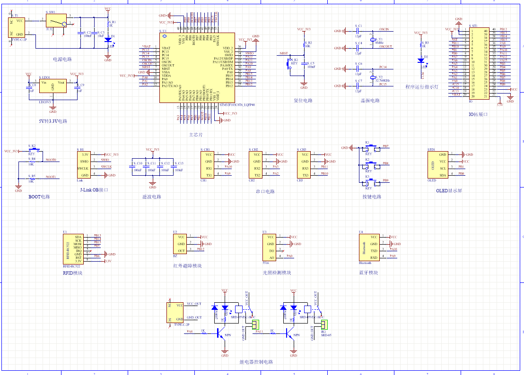Select the S_CH2 serial header block
This screenshot has width=524, height=375.
(255, 165)
